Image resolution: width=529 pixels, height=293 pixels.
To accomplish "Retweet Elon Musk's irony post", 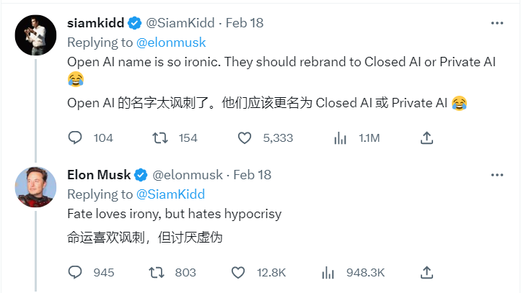I will pos(157,272).
